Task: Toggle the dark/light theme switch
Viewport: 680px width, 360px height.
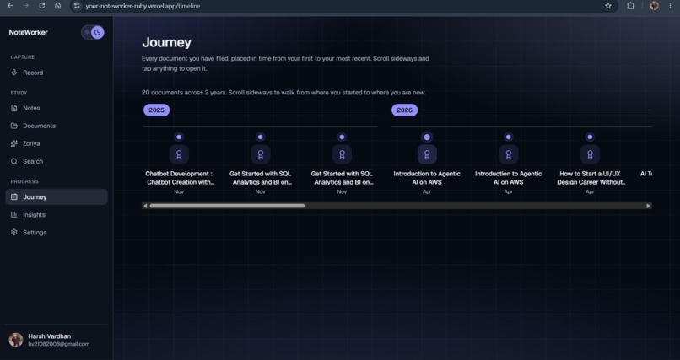Action: pyautogui.click(x=93, y=32)
